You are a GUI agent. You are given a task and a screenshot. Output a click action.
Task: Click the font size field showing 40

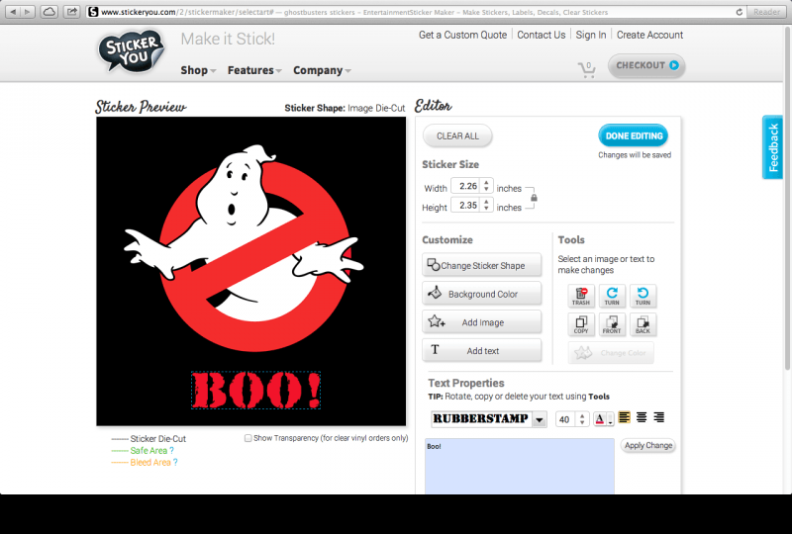[x=565, y=419]
